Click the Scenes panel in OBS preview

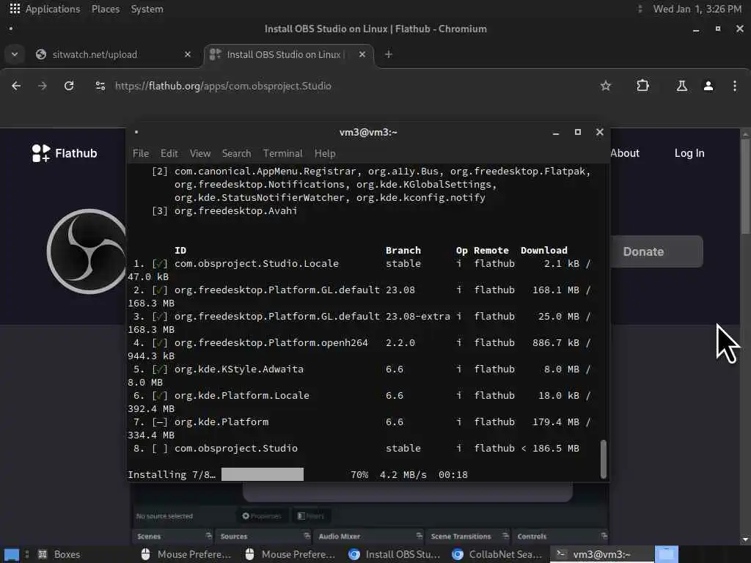173,536
